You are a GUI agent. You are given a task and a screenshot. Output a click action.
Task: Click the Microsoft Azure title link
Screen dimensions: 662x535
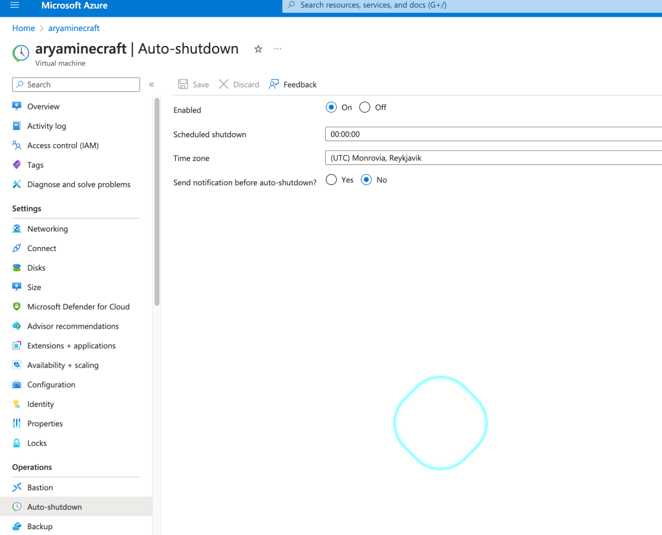click(74, 5)
